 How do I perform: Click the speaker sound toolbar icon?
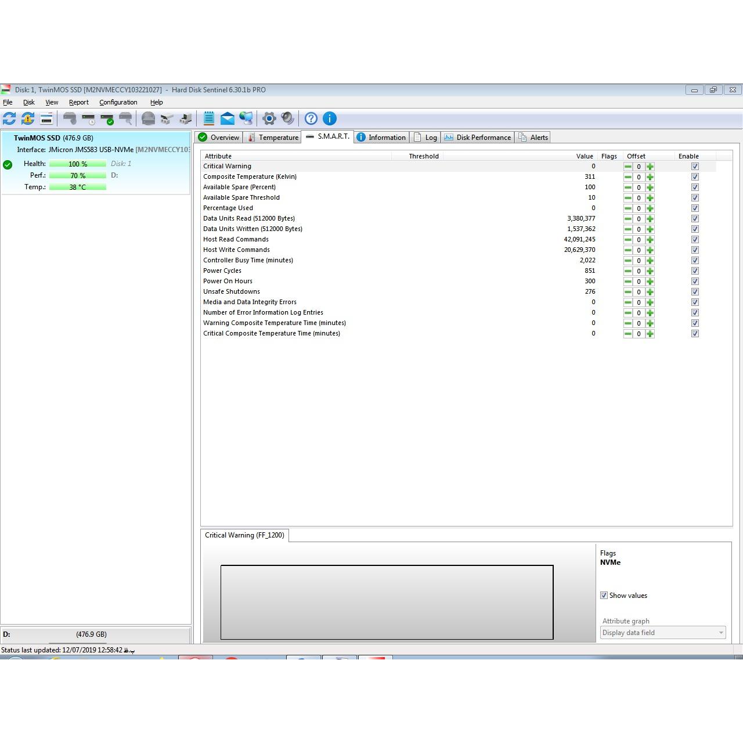click(287, 119)
